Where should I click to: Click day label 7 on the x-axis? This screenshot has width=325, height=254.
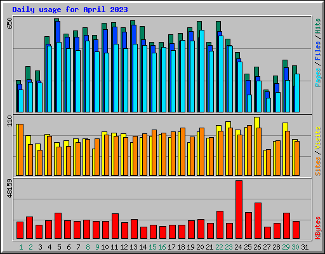(x=78, y=247)
